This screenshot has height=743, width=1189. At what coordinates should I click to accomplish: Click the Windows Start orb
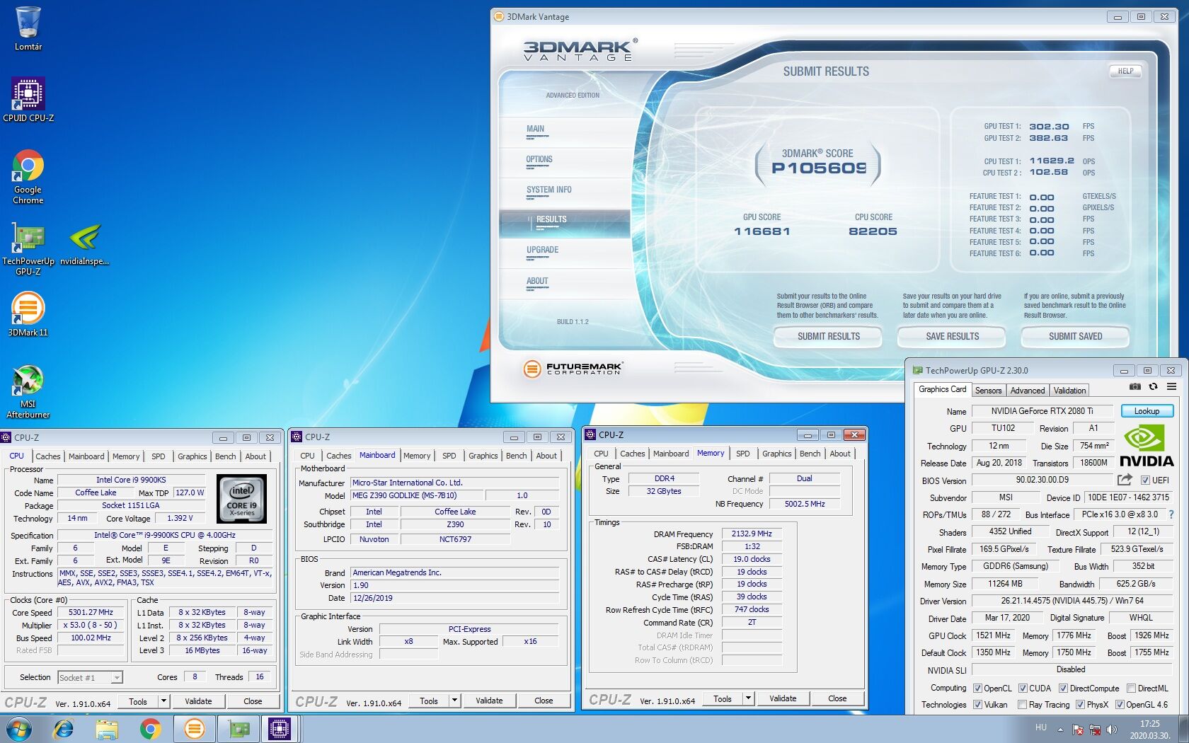tap(19, 729)
